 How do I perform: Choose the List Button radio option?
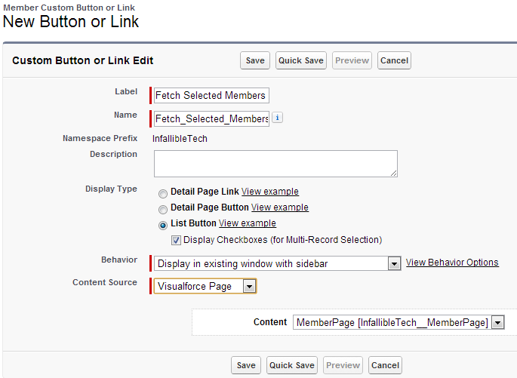(163, 224)
